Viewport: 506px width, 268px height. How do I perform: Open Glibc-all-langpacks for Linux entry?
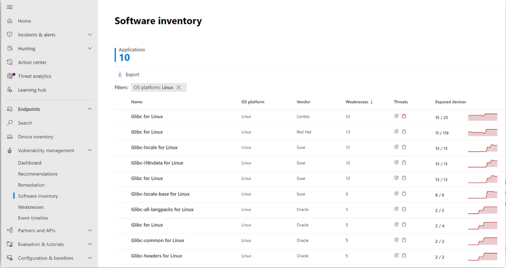tap(162, 210)
